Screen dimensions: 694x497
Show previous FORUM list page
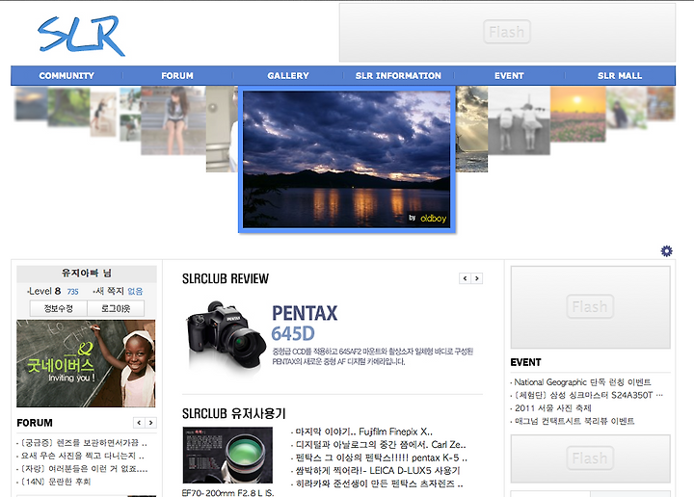coord(139,423)
